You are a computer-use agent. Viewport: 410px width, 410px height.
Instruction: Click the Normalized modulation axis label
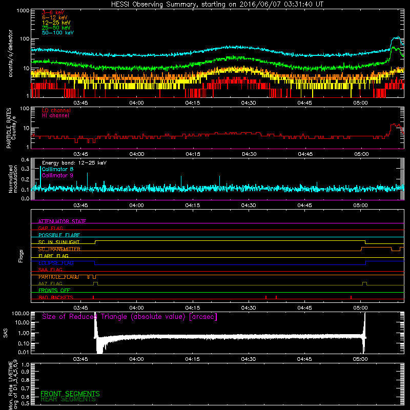tap(13, 179)
